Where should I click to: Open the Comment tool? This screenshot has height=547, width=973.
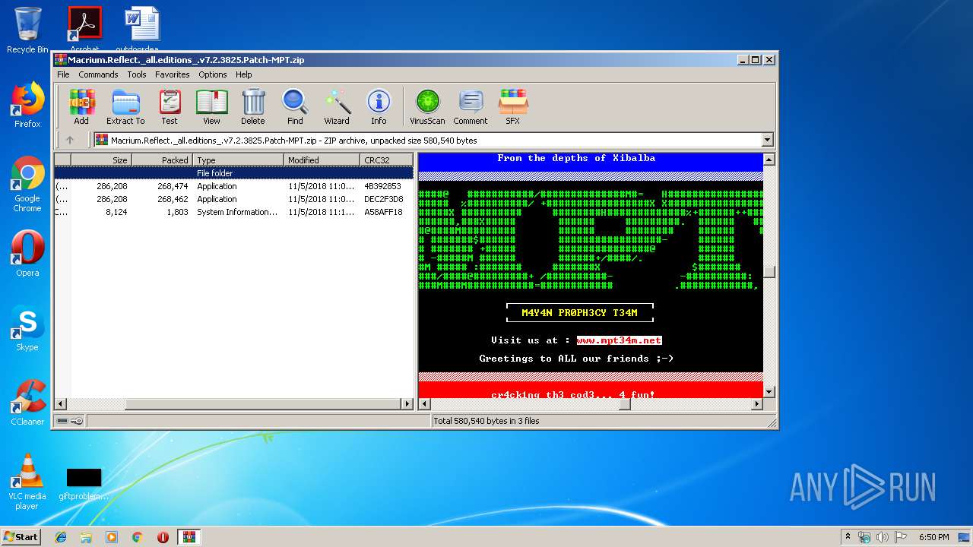tap(471, 106)
